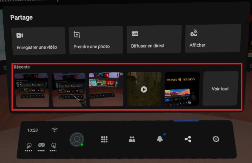Start Diffuser en direct live streaming

pyautogui.click(x=154, y=39)
